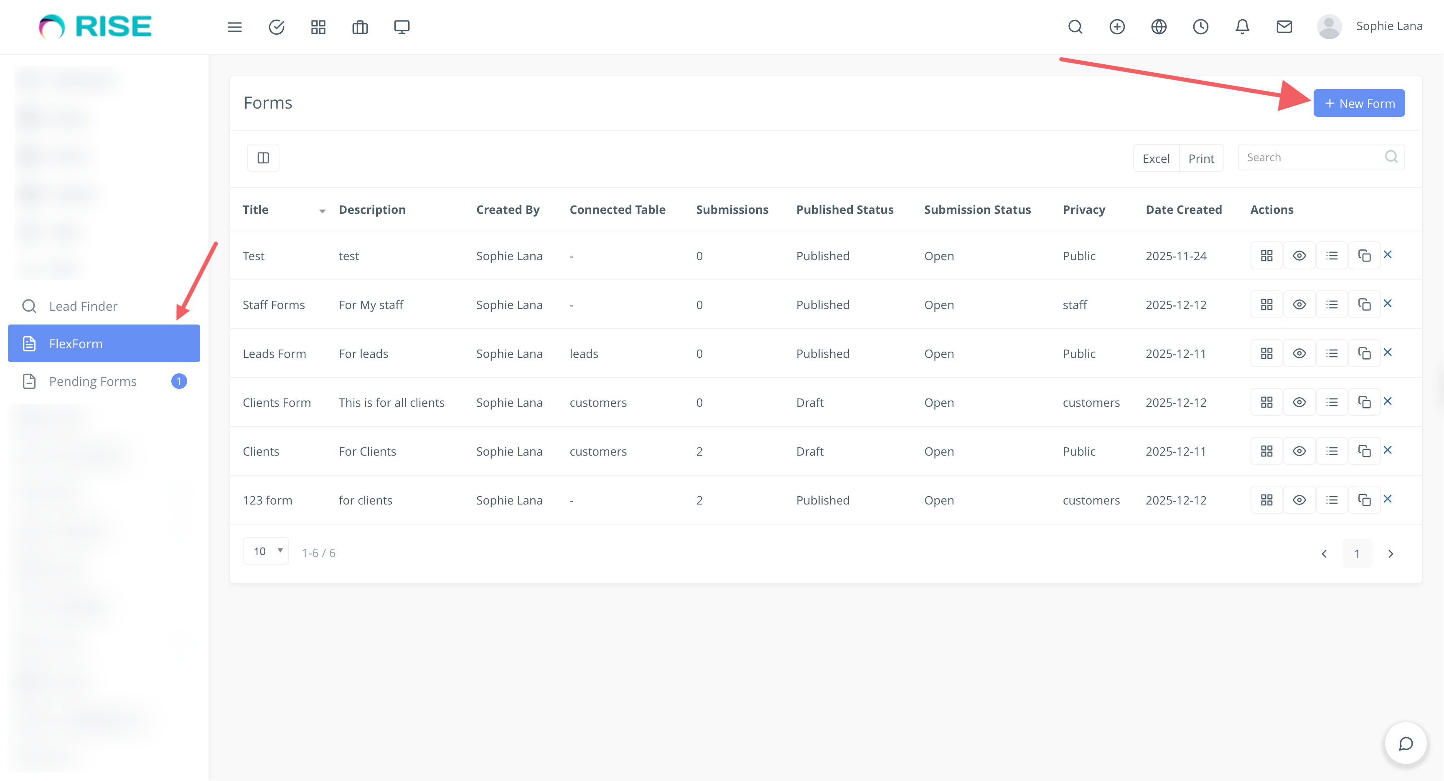Viewport: 1444px width, 781px height.
Task: Open the rows per page dropdown showing 10
Action: [x=266, y=551]
